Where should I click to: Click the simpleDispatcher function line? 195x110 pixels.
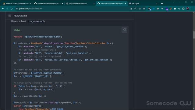[x=63, y=43]
